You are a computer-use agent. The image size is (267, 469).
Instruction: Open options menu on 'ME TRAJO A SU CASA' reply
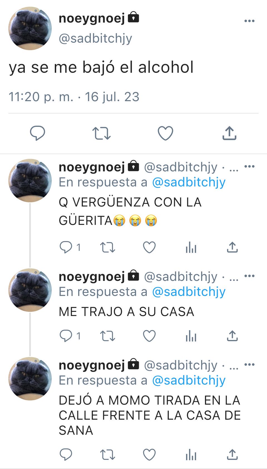[x=249, y=276]
